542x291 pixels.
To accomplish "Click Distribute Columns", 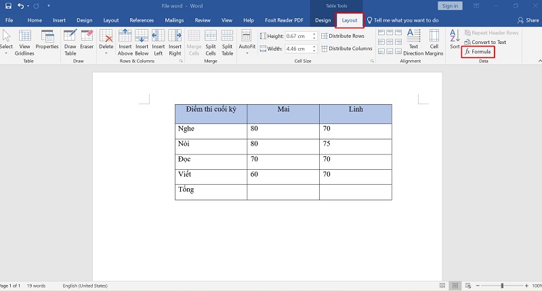I will click(347, 49).
